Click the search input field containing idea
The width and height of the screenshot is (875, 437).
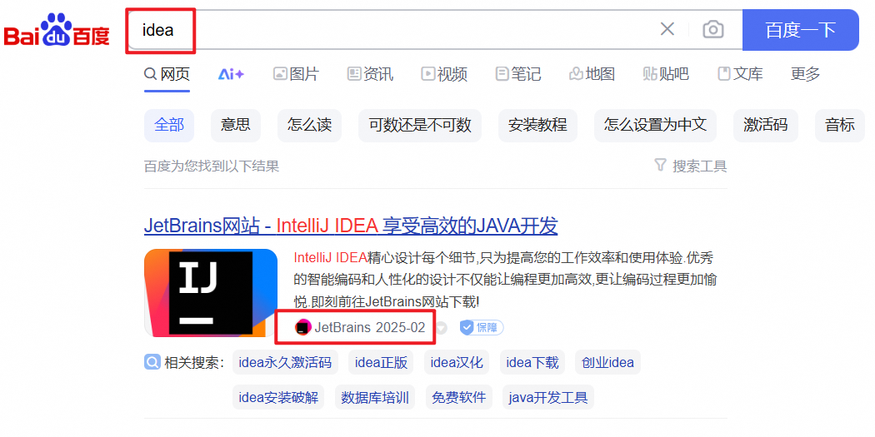(x=391, y=29)
